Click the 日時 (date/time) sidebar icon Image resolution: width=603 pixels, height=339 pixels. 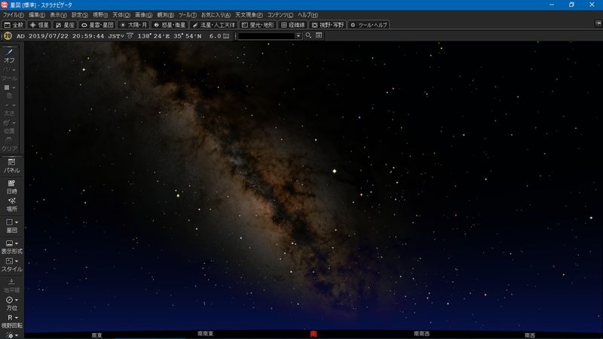click(x=11, y=186)
